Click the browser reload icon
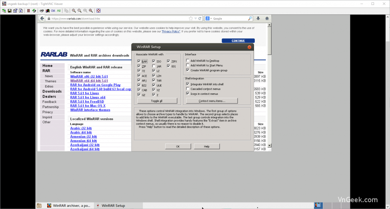Screen dimensions: 390x209 point(200,18)
